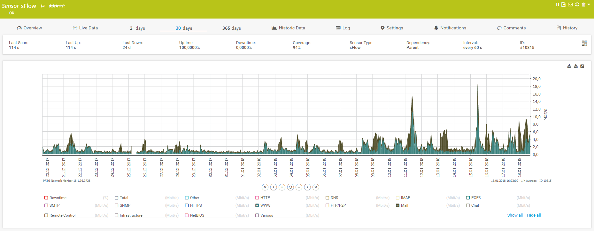594x231 pixels.
Task: Delete sensor using the trash icon
Action: (x=583, y=4)
